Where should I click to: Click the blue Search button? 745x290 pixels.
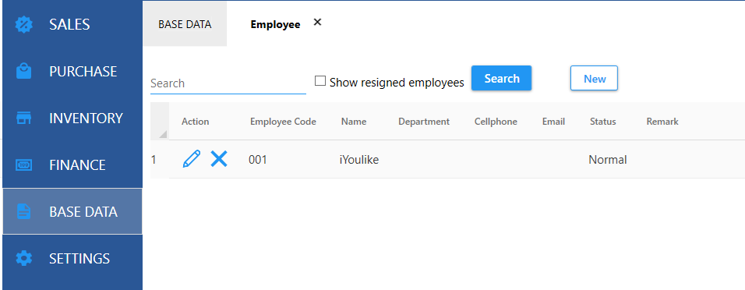point(501,79)
